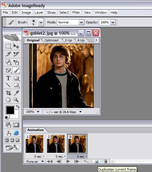The height and width of the screenshot is (172, 152).
Task: Open the Mode dropdown showing Normal
Action: pos(81,22)
